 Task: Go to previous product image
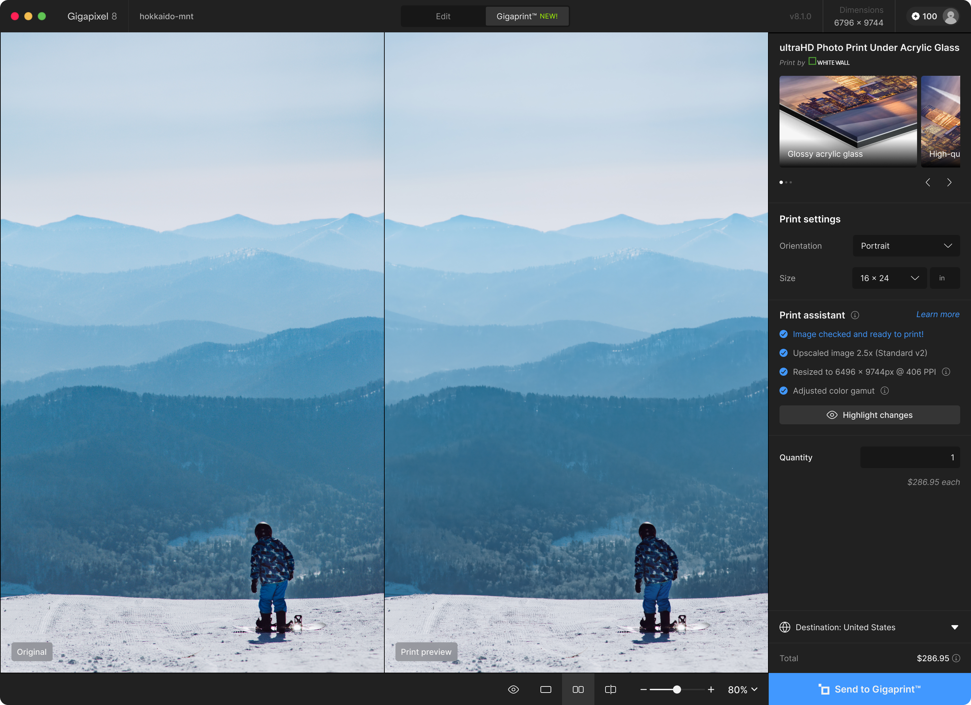tap(928, 182)
